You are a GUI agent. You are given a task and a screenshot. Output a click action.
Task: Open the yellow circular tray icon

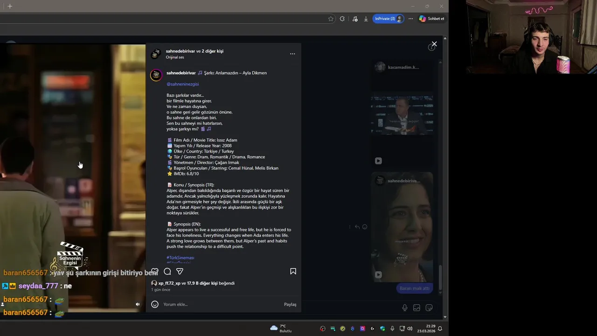click(343, 329)
